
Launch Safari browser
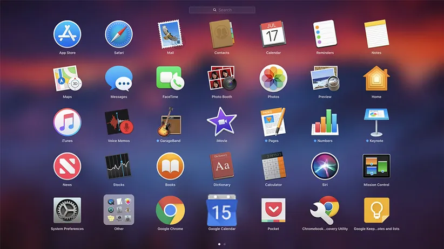coord(119,34)
